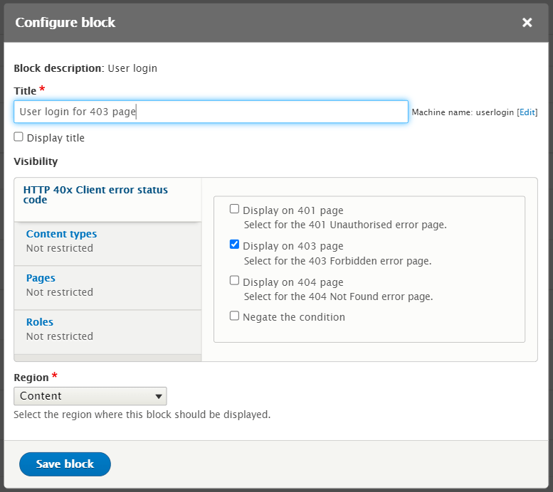Check Display on 401 page
Viewport: 553px width, 492px height.
click(234, 210)
